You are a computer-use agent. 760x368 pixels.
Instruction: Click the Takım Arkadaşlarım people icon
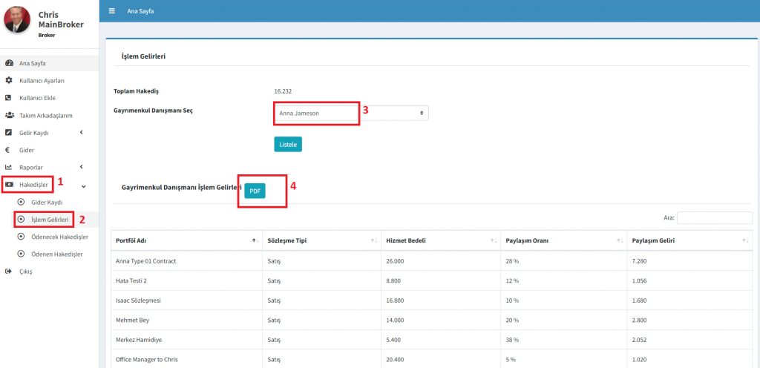[x=10, y=115]
